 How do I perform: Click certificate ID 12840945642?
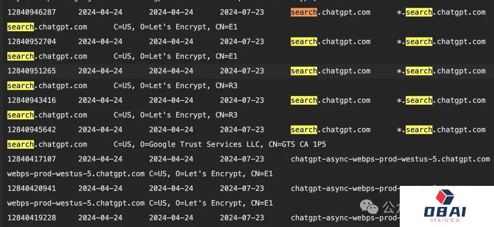coord(32,130)
